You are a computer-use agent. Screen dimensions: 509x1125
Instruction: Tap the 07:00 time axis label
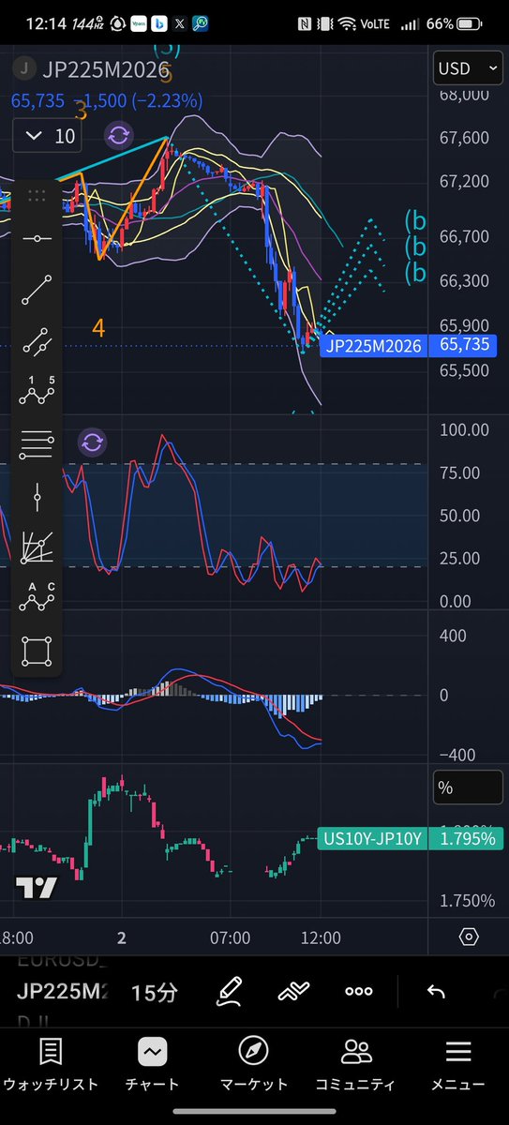(231, 937)
